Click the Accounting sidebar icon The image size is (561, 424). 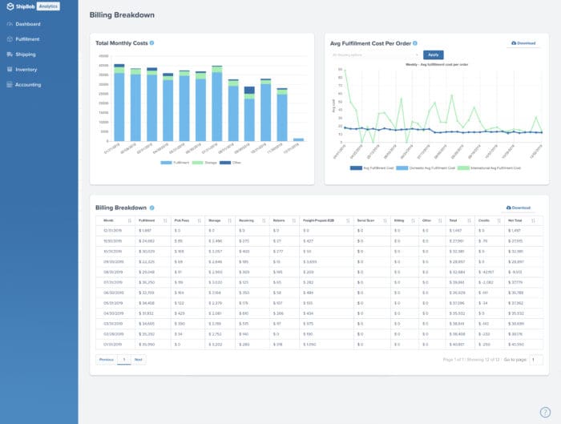(9, 84)
